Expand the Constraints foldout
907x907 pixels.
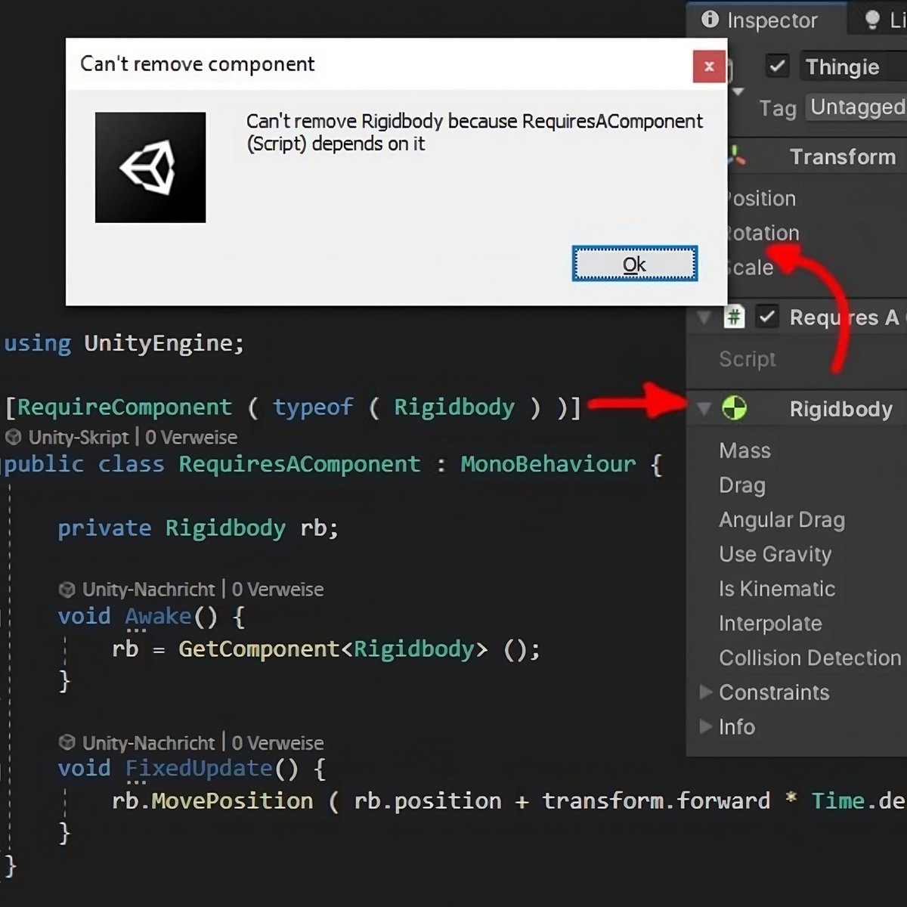705,692
